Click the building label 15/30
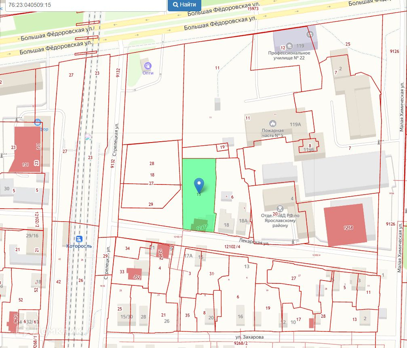The width and height of the screenshot is (407, 348). tap(127, 317)
